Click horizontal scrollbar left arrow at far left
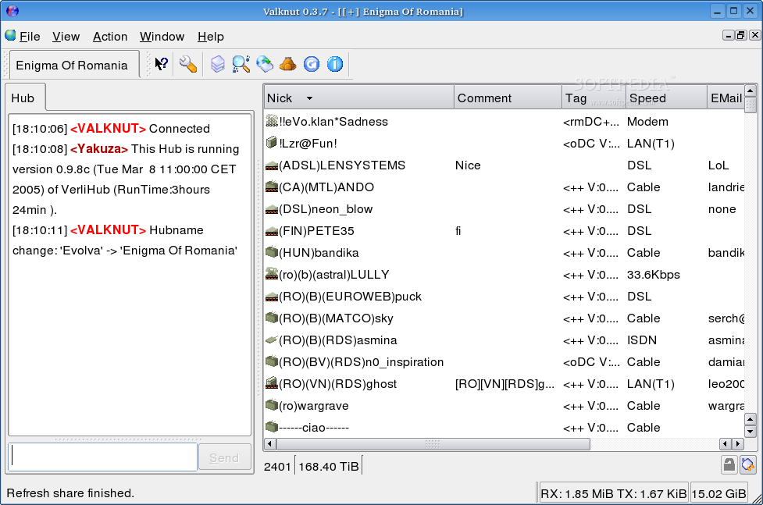 click(270, 443)
